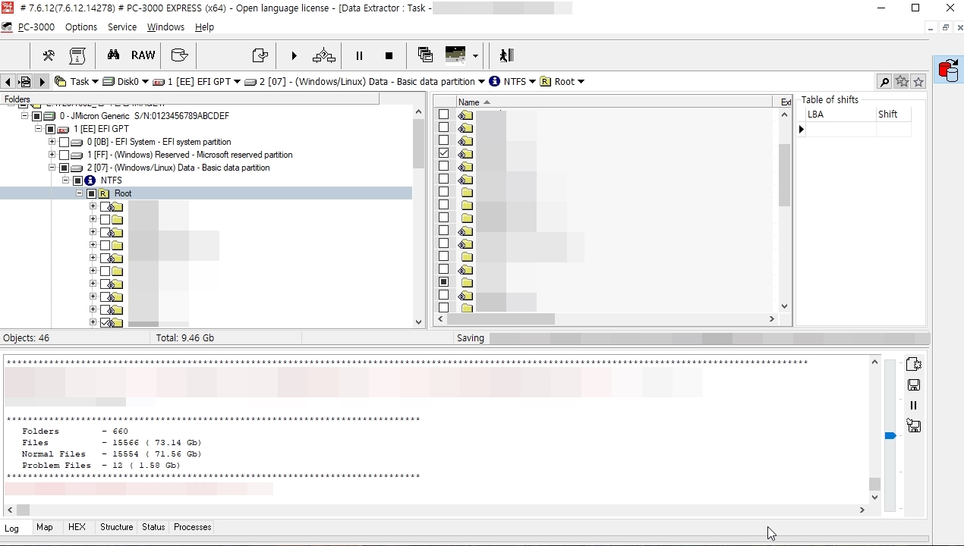
Task: Click the scroll script/info toolbar icon
Action: click(77, 55)
